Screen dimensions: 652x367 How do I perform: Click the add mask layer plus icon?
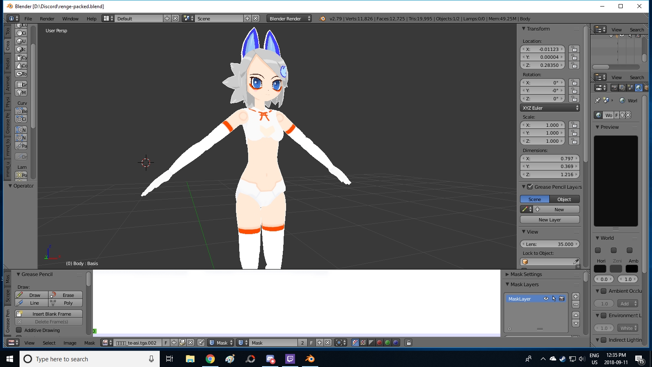[x=576, y=296]
